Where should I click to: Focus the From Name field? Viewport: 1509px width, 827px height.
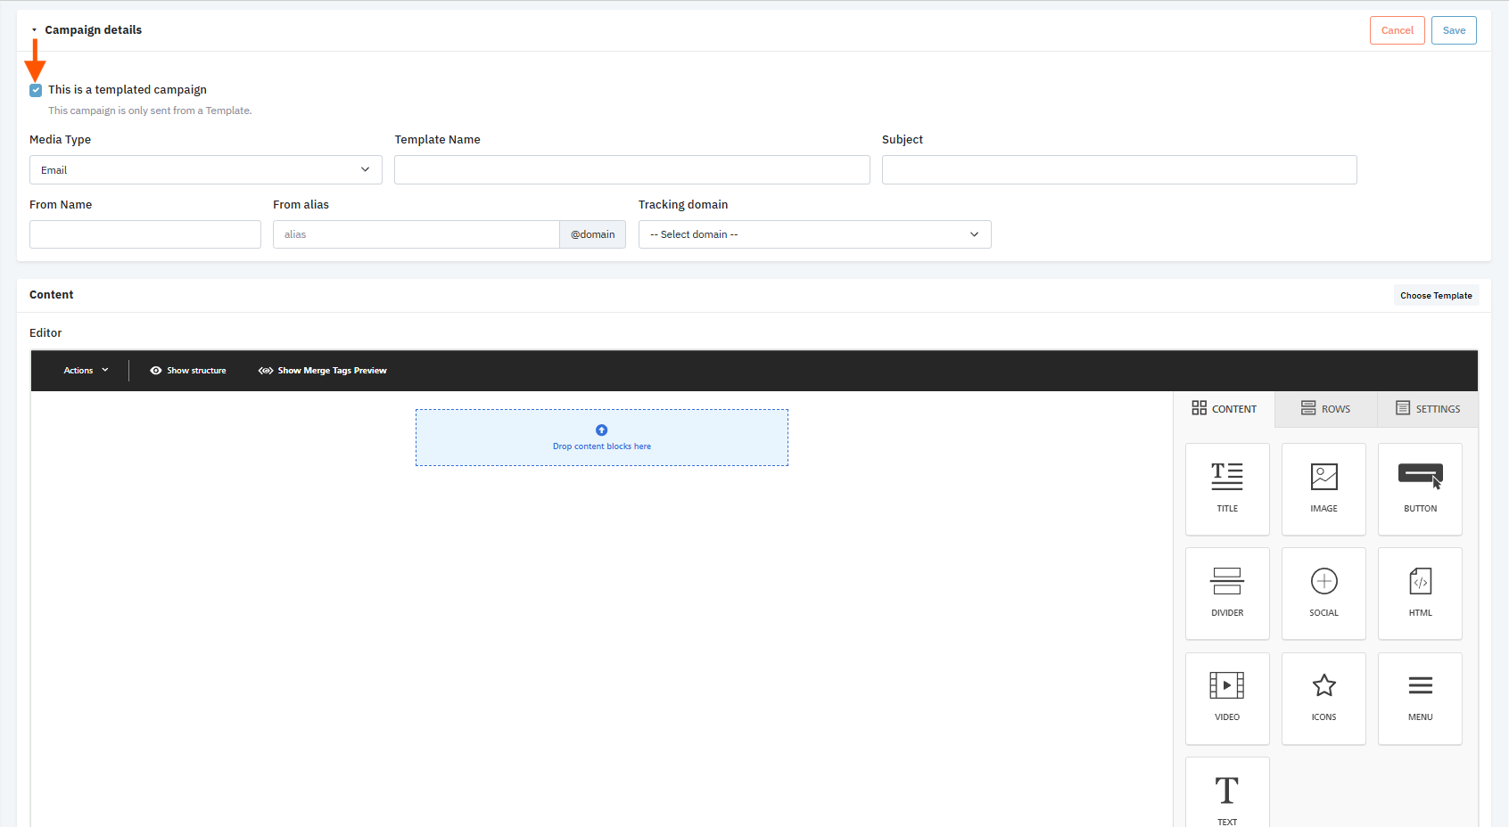click(145, 234)
